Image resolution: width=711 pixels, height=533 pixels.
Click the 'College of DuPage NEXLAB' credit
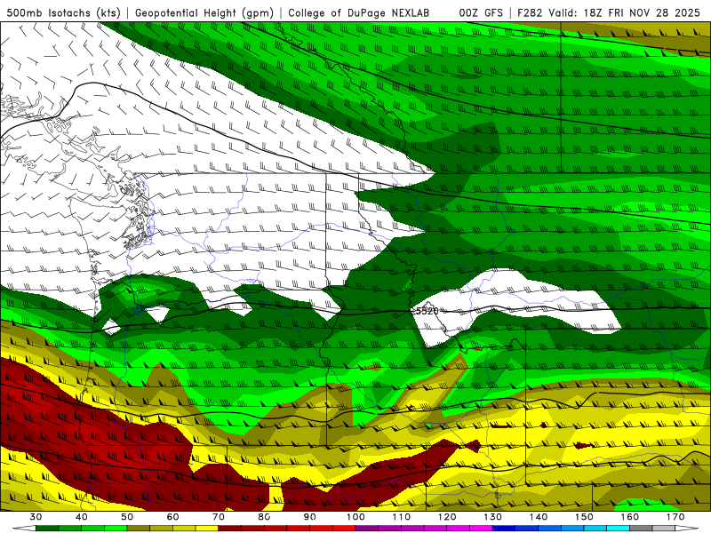tap(359, 12)
